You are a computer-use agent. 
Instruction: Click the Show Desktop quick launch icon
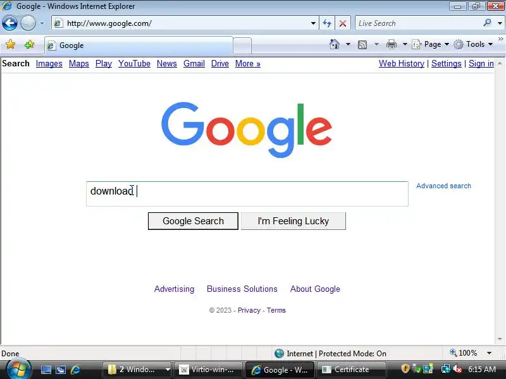[x=46, y=370]
